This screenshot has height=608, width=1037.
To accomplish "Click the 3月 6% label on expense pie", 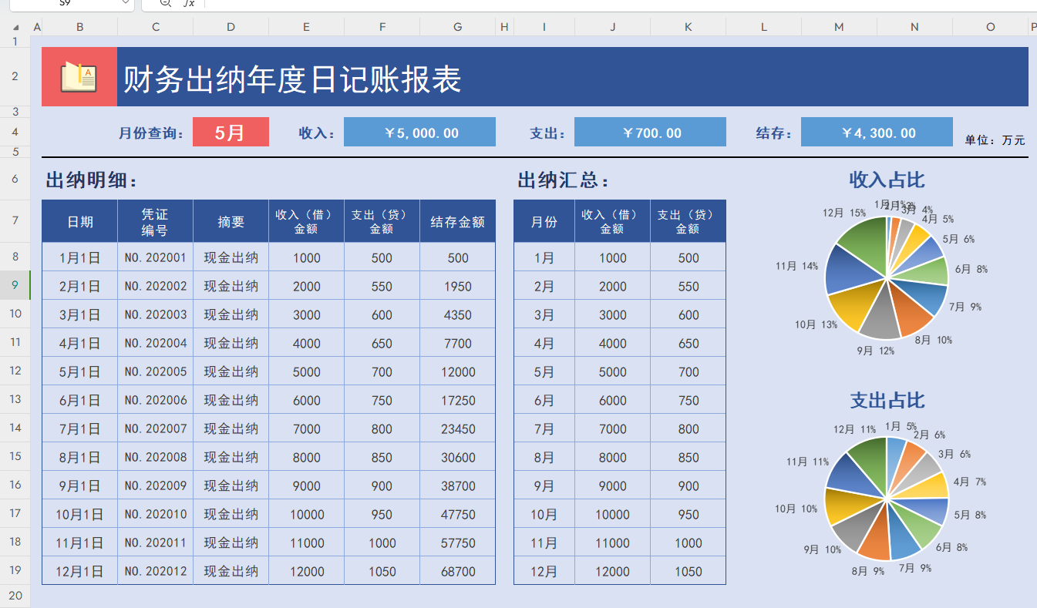I will coord(955,454).
